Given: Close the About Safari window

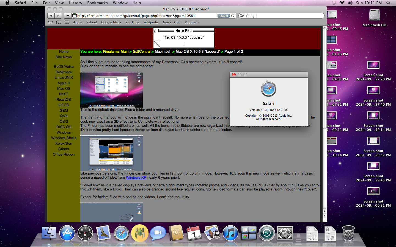Looking at the screenshot, I should click(x=234, y=75).
